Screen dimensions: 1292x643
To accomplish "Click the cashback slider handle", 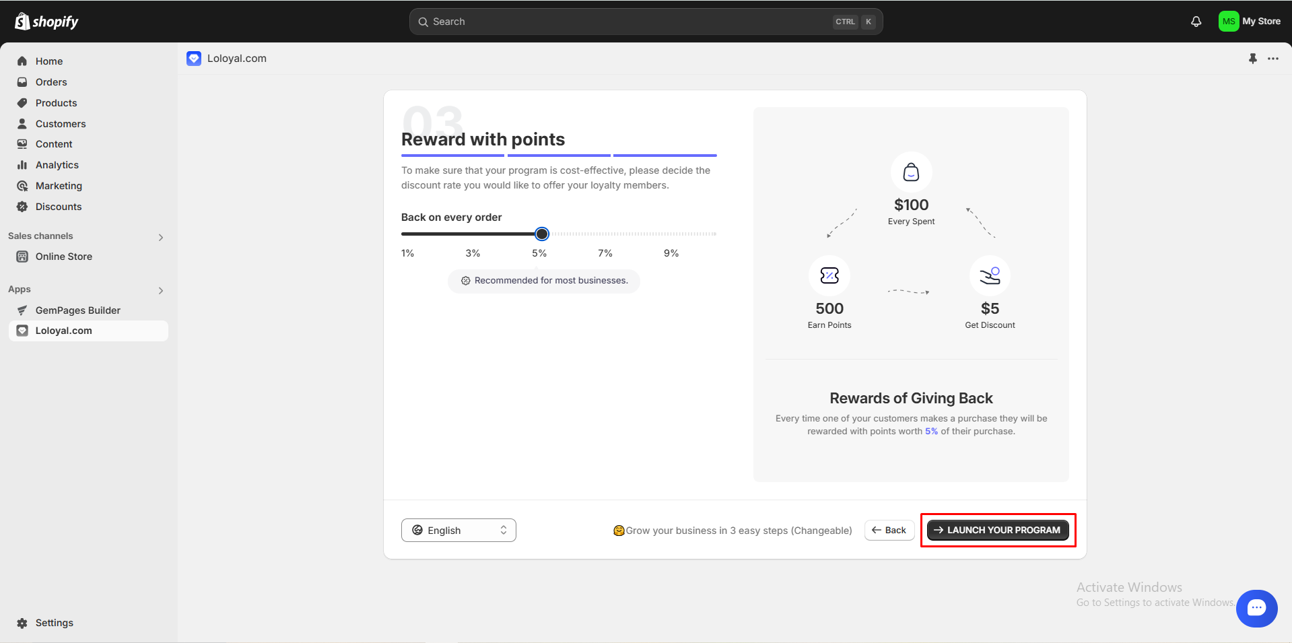I will (x=542, y=234).
